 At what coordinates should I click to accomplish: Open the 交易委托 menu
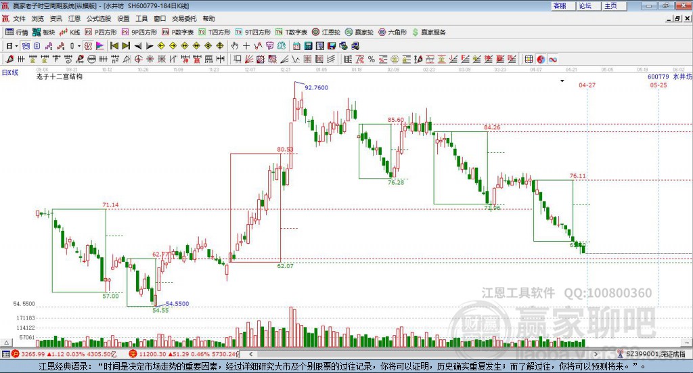coord(184,18)
